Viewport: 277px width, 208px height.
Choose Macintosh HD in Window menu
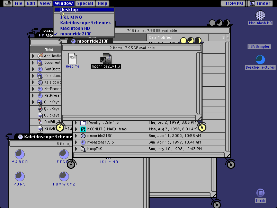pyautogui.click(x=84, y=28)
